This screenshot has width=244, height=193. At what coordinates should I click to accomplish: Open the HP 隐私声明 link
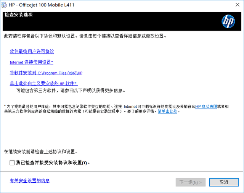pos(206,107)
